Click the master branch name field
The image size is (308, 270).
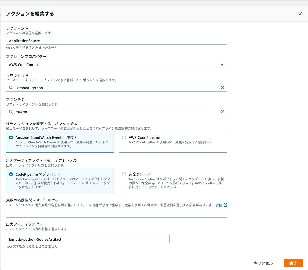pyautogui.click(x=117, y=112)
